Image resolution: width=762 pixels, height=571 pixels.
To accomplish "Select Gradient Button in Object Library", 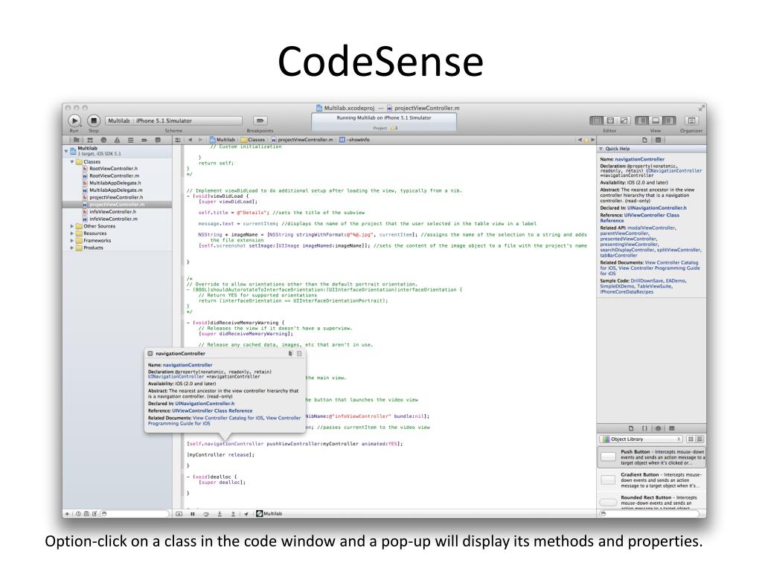I will tap(652, 480).
